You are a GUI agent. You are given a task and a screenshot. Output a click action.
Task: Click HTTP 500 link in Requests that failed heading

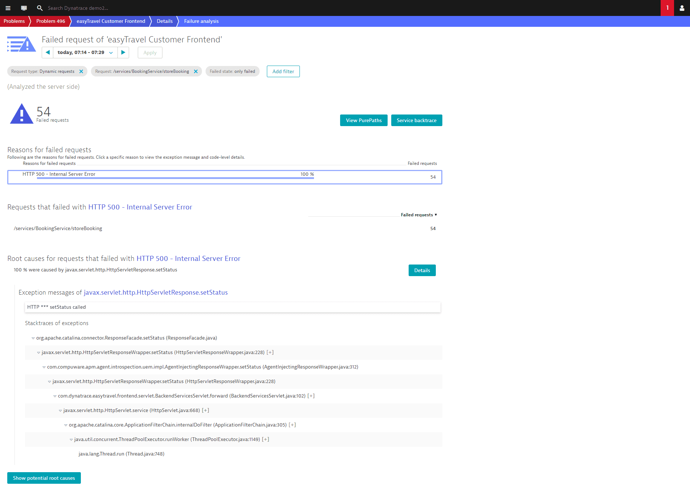click(x=140, y=207)
